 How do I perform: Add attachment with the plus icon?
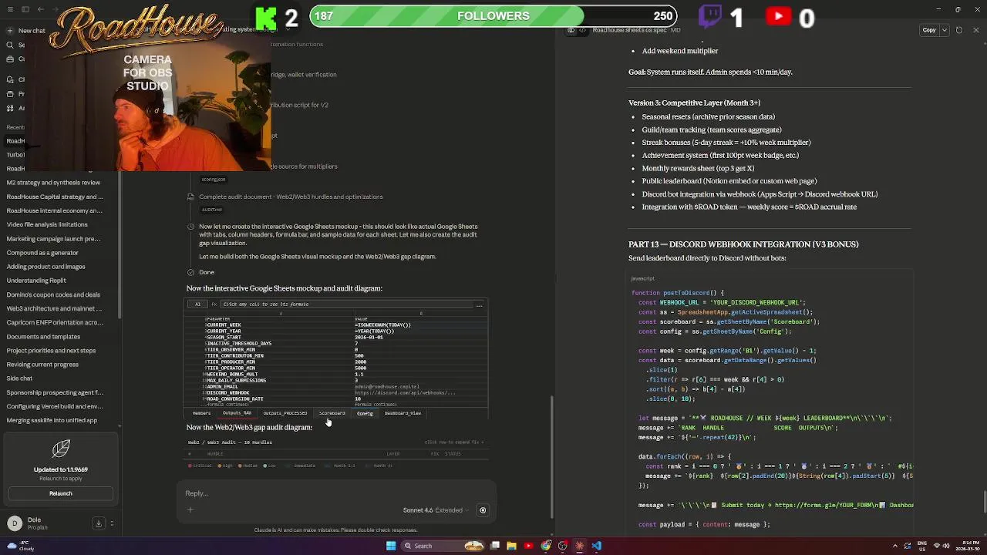pos(190,510)
